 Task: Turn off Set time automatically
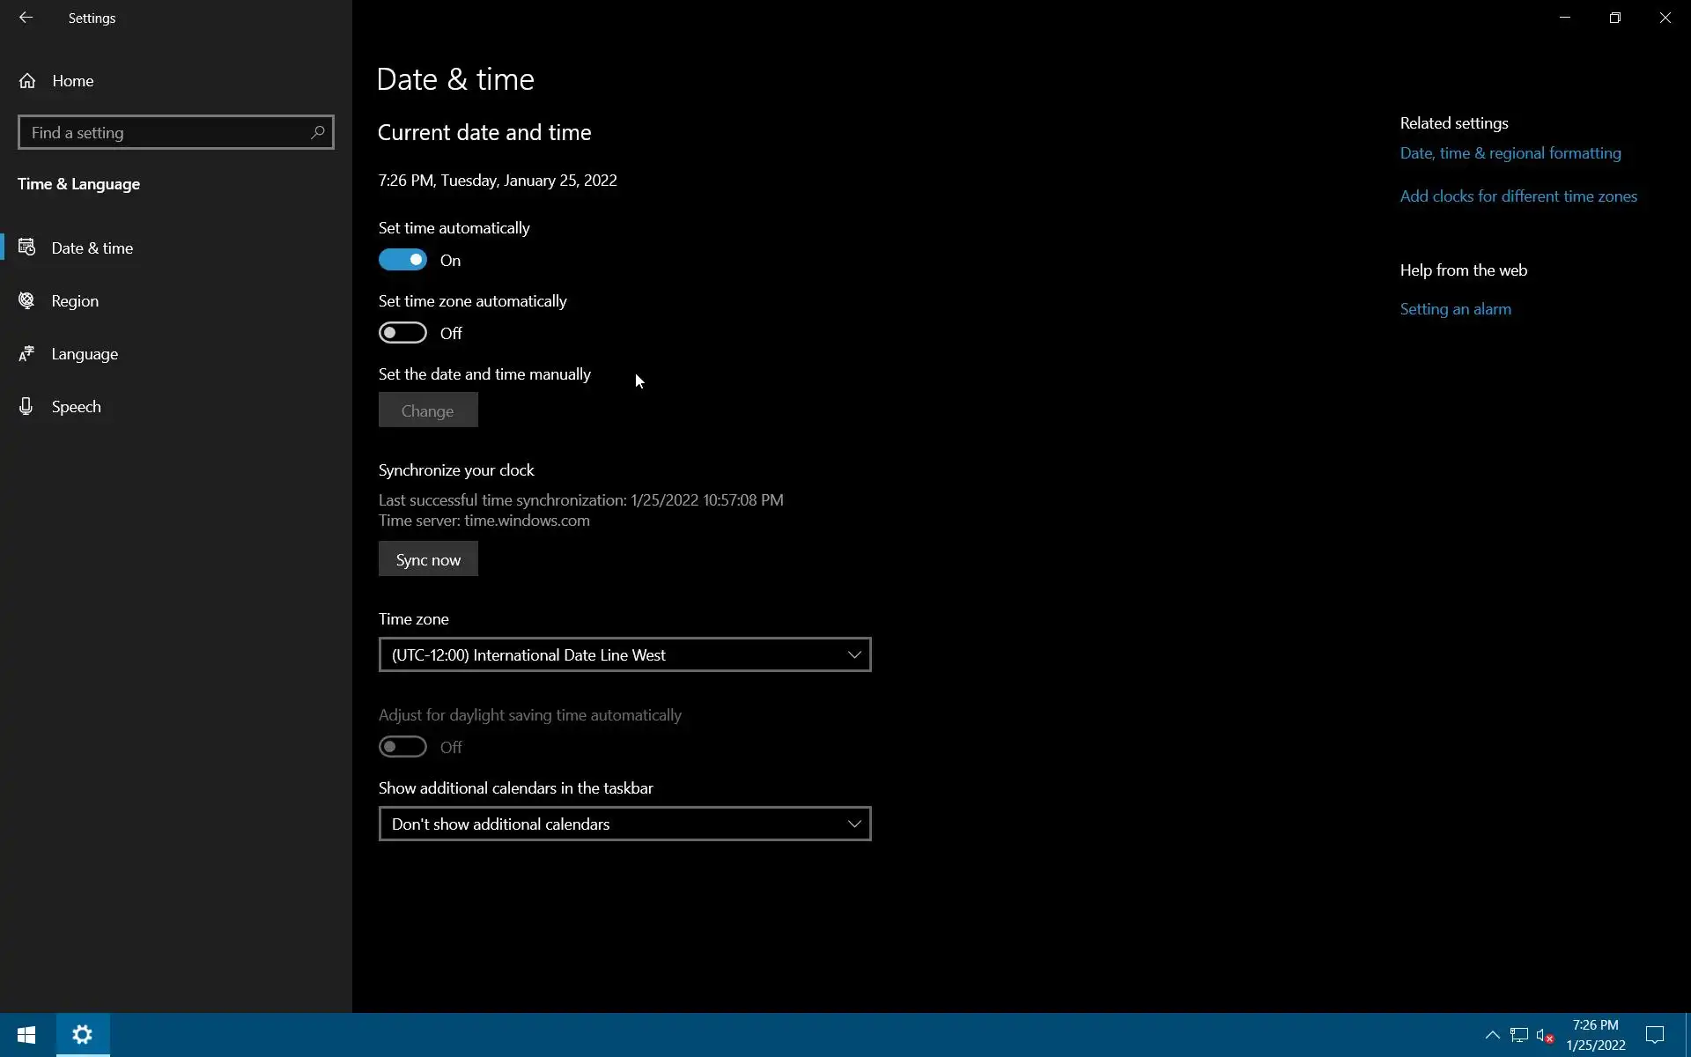tap(402, 260)
